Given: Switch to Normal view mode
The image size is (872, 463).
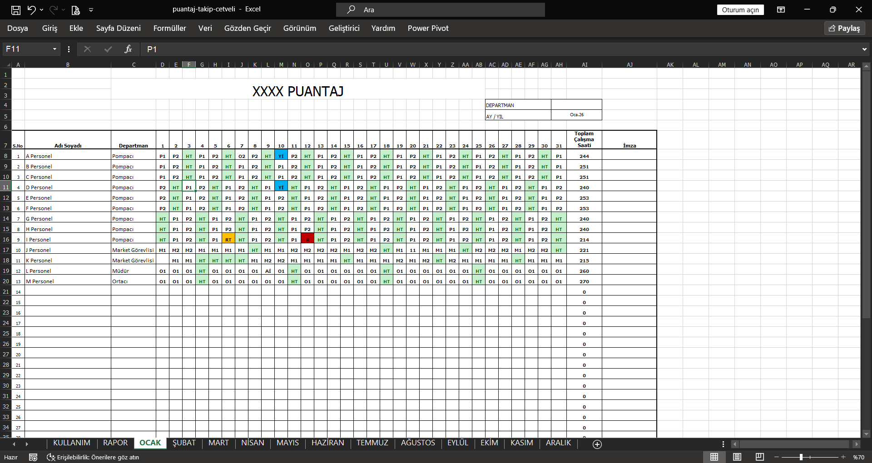Looking at the screenshot, I should [714, 457].
